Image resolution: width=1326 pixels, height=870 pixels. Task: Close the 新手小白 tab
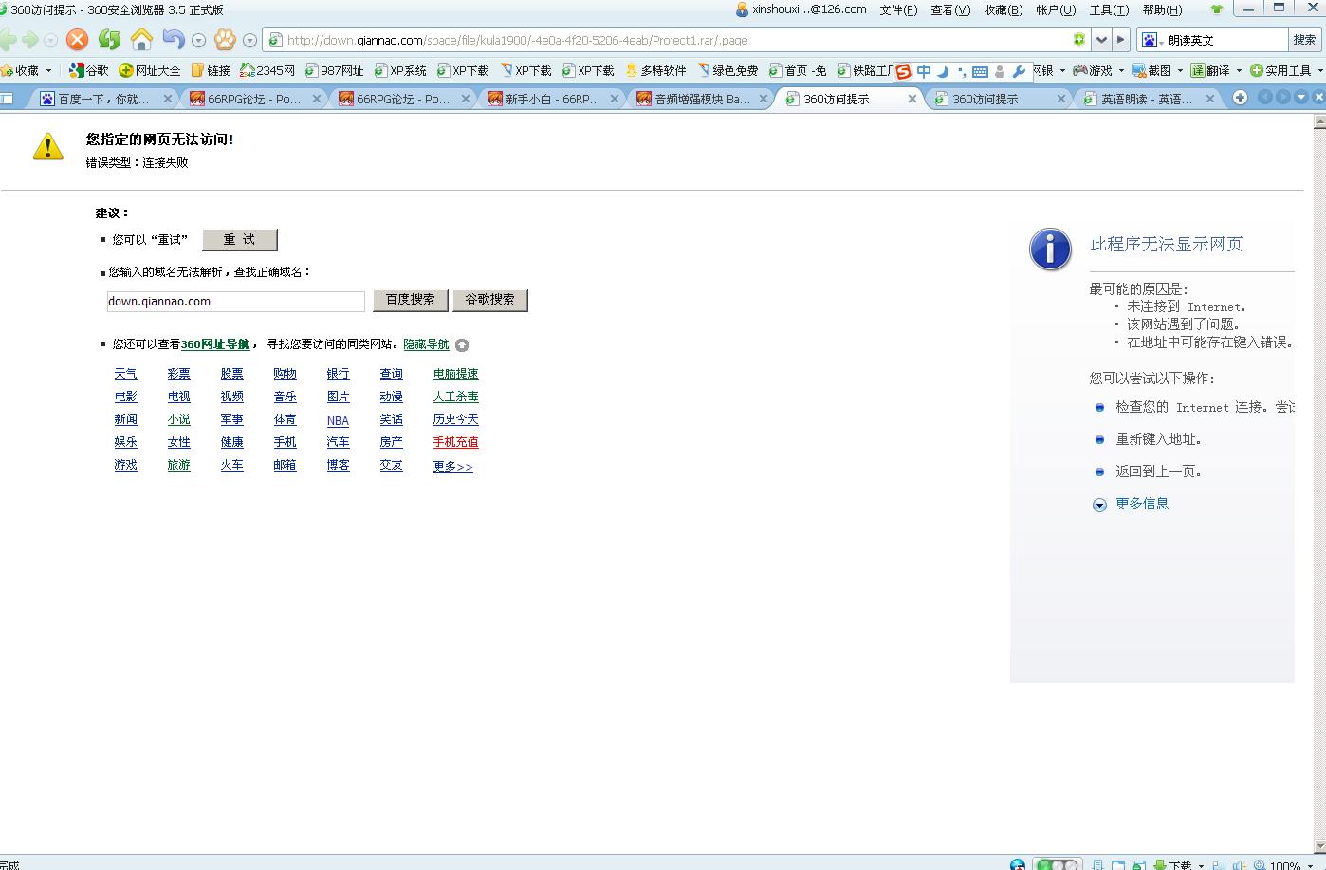tap(615, 99)
